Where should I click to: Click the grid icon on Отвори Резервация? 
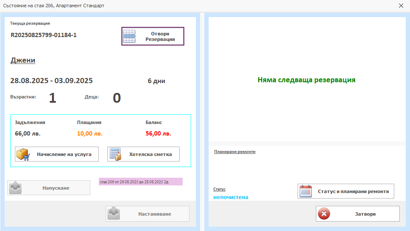(129, 36)
